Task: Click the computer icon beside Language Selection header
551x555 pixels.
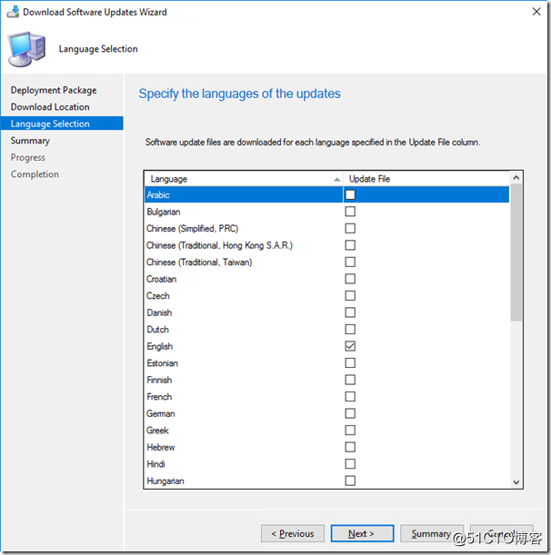Action: point(27,49)
